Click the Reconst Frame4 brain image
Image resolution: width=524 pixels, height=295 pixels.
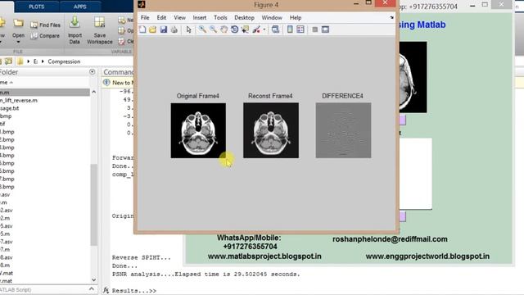tap(271, 130)
